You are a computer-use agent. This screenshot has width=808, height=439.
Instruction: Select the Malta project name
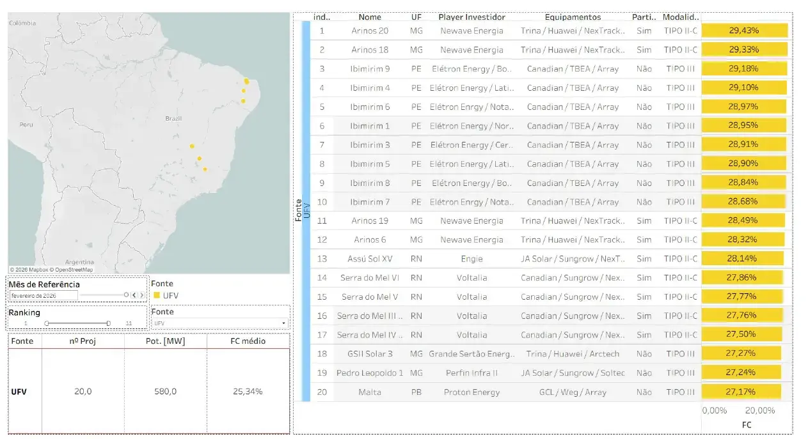click(x=370, y=392)
